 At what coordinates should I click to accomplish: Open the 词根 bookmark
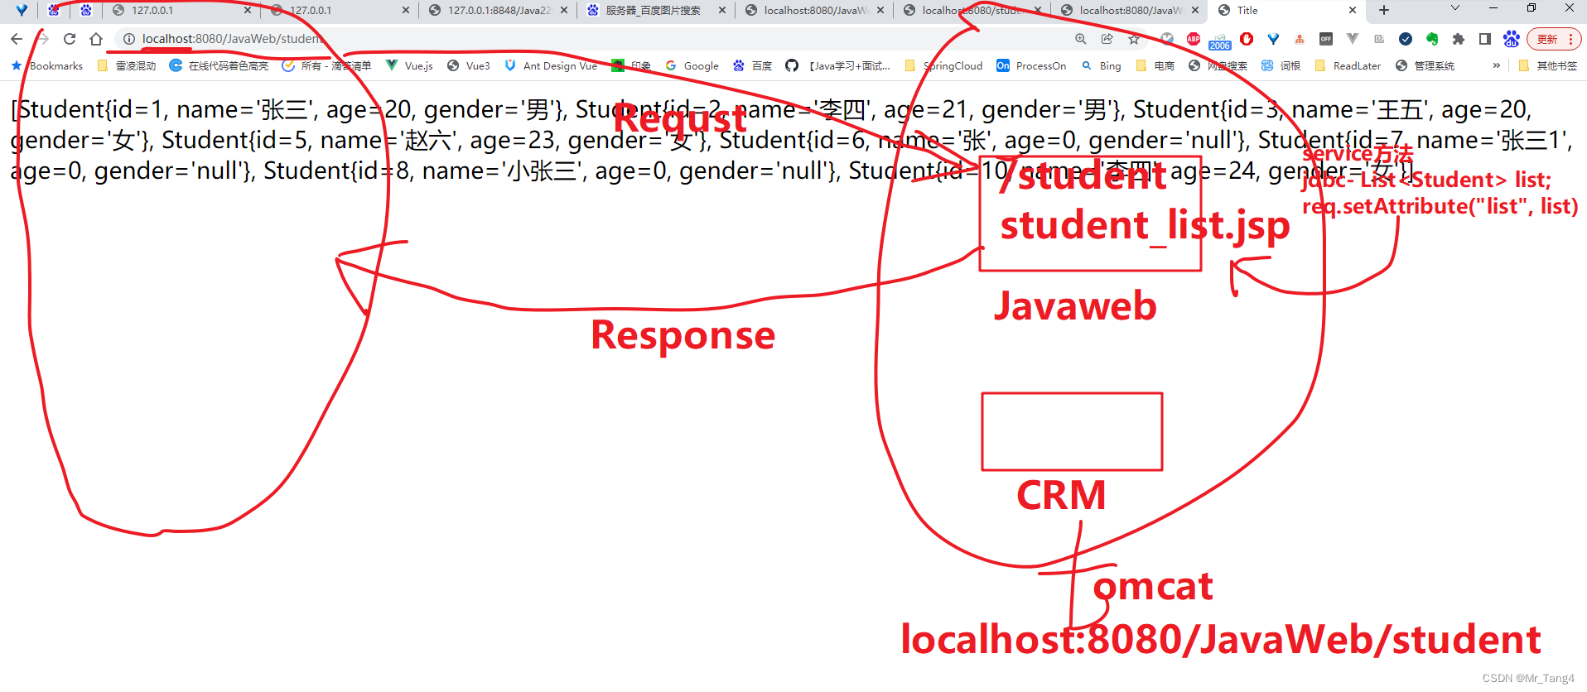point(1281,65)
